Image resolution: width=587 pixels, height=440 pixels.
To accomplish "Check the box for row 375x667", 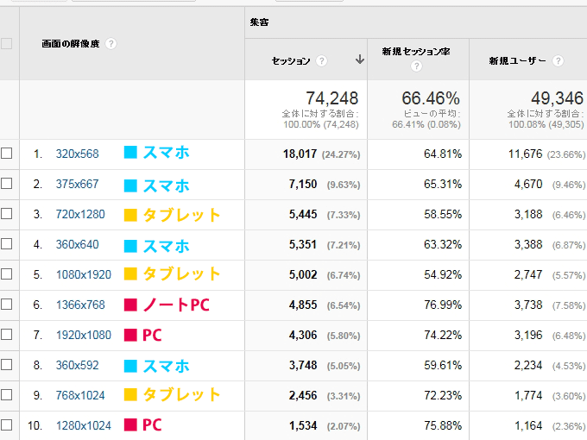I will [6, 183].
